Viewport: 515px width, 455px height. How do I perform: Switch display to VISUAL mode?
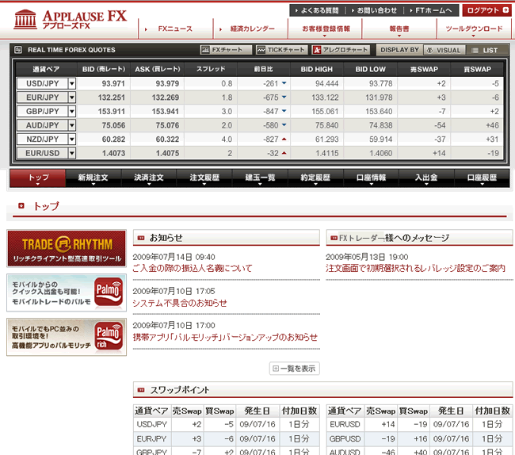point(444,50)
